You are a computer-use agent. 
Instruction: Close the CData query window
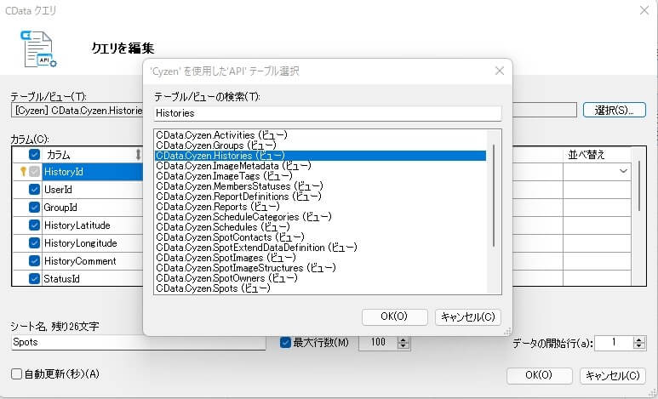tap(644, 10)
